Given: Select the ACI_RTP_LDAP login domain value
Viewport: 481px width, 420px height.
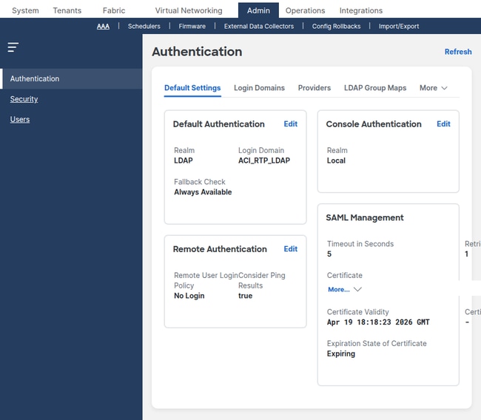Looking at the screenshot, I should [x=264, y=160].
